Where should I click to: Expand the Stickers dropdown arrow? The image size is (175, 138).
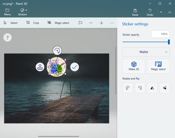pyautogui.click(x=26, y=10)
